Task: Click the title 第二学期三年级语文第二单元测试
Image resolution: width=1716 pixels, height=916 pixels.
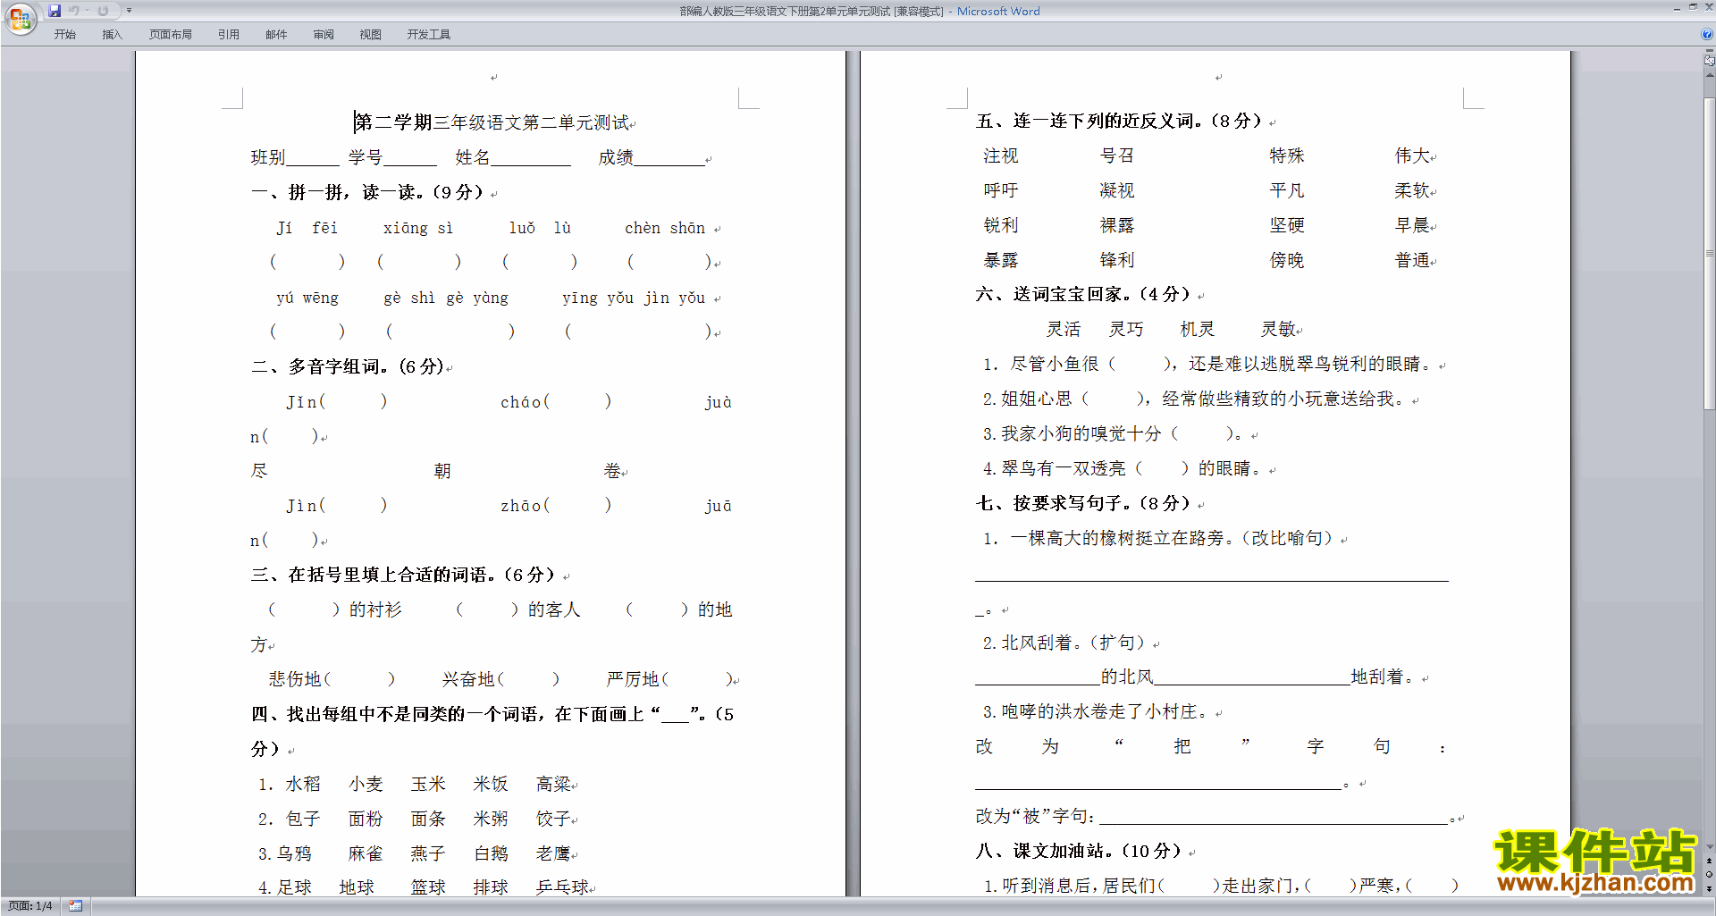Action: tap(492, 122)
